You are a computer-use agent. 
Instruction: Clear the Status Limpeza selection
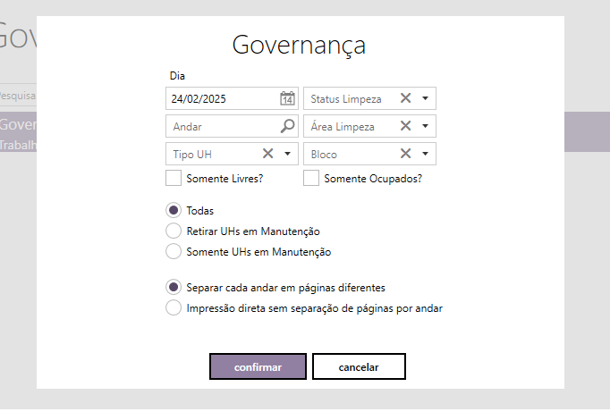click(x=405, y=98)
